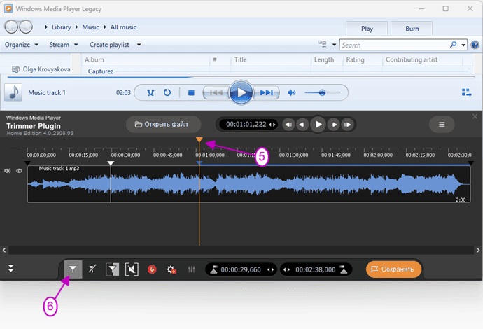
Task: Step one frame forward in Trimmer
Action: coord(334,125)
